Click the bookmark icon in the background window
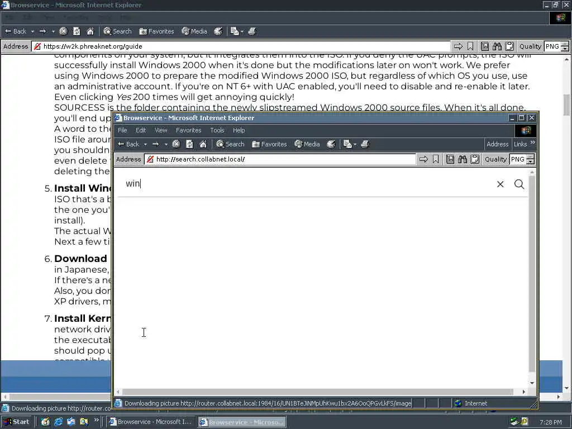Image resolution: width=572 pixels, height=429 pixels. coord(470,46)
